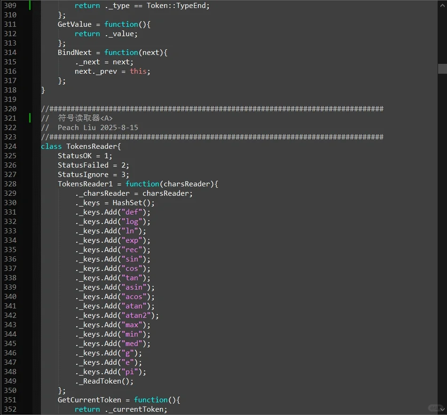Click the string "g" on line 346
The image size is (447, 415).
click(x=128, y=353)
